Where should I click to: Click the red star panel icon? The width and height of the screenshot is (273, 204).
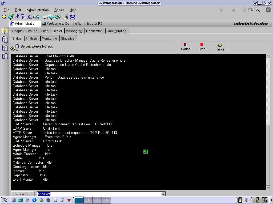(x=69, y=200)
